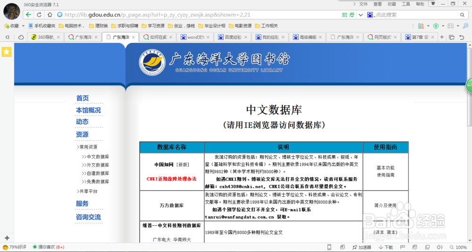Image resolution: width=472 pixels, height=252 pixels.
Task: Click the 下载 download status bar button
Action: (x=386, y=247)
